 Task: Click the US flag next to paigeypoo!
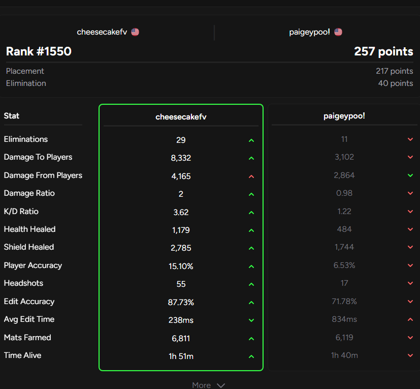click(338, 32)
